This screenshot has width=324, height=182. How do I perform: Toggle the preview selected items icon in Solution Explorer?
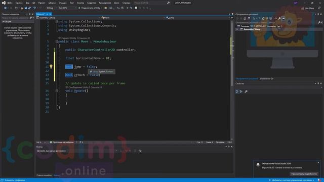pos(283,19)
